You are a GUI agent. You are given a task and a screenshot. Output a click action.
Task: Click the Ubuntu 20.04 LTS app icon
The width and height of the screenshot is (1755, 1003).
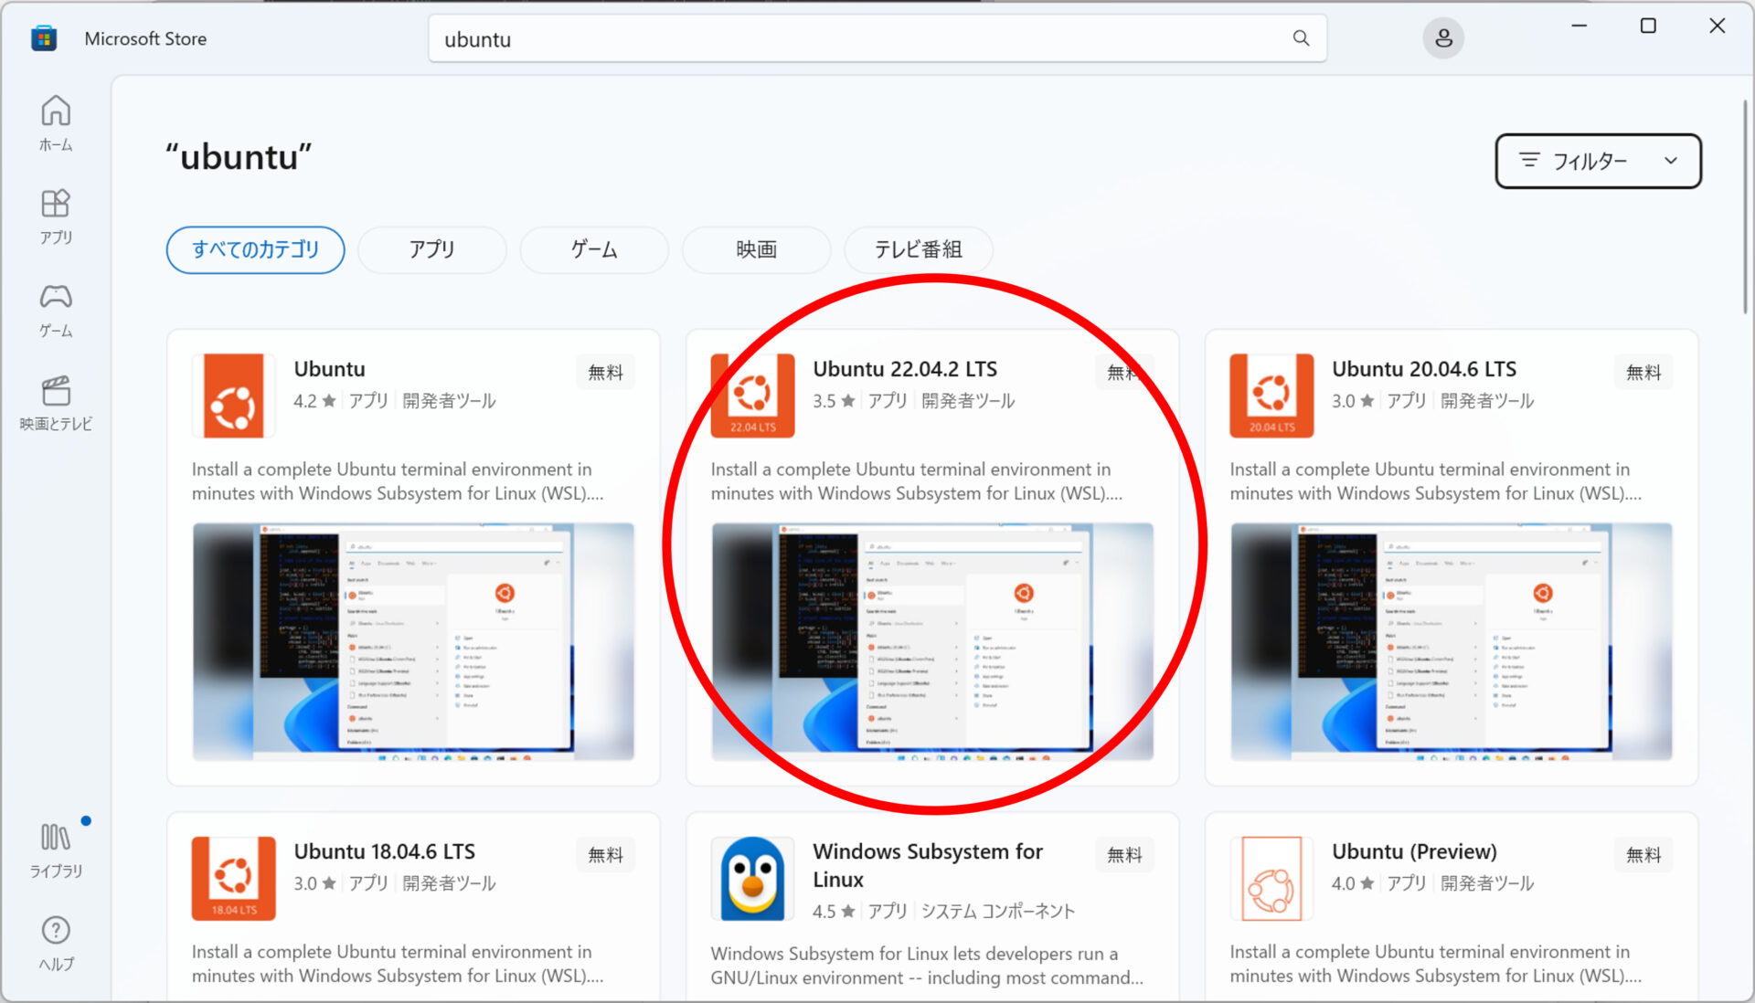point(1271,396)
